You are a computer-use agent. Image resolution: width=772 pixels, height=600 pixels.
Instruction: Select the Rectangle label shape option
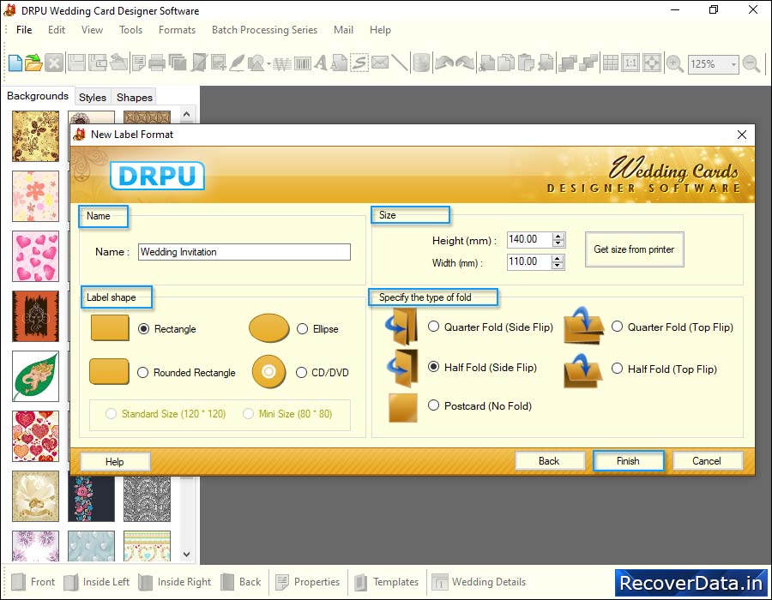click(x=144, y=329)
